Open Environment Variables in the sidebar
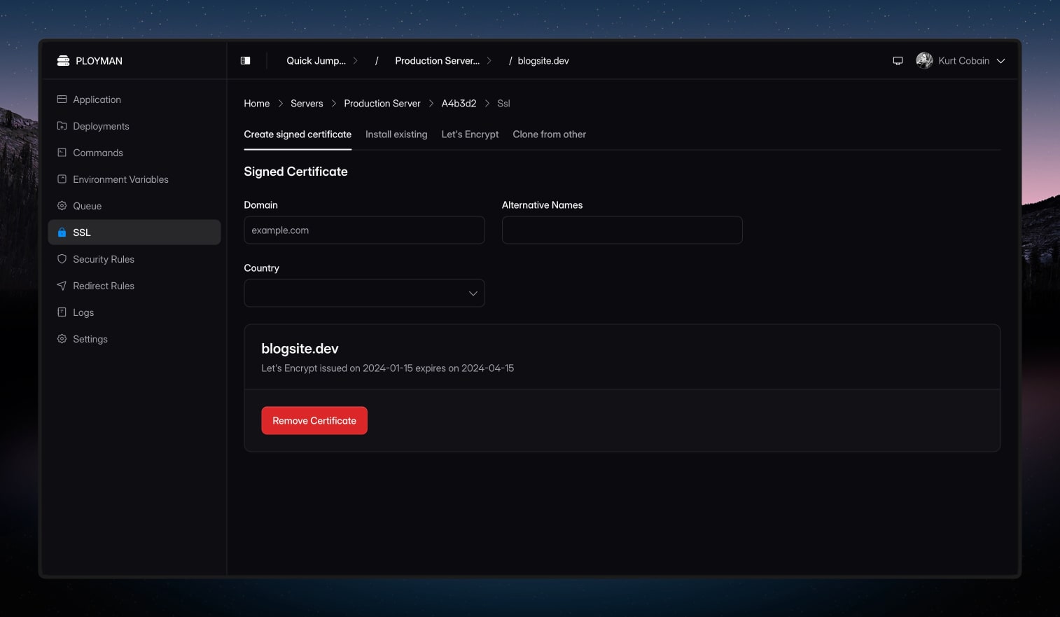1060x617 pixels. point(134,179)
